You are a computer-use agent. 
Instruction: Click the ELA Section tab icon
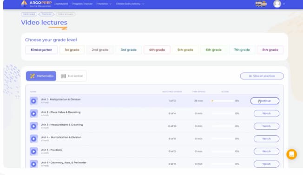pyautogui.click(x=63, y=76)
